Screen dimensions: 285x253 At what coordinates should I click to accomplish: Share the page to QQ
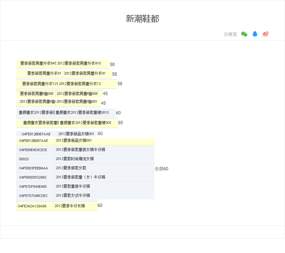pos(255,34)
